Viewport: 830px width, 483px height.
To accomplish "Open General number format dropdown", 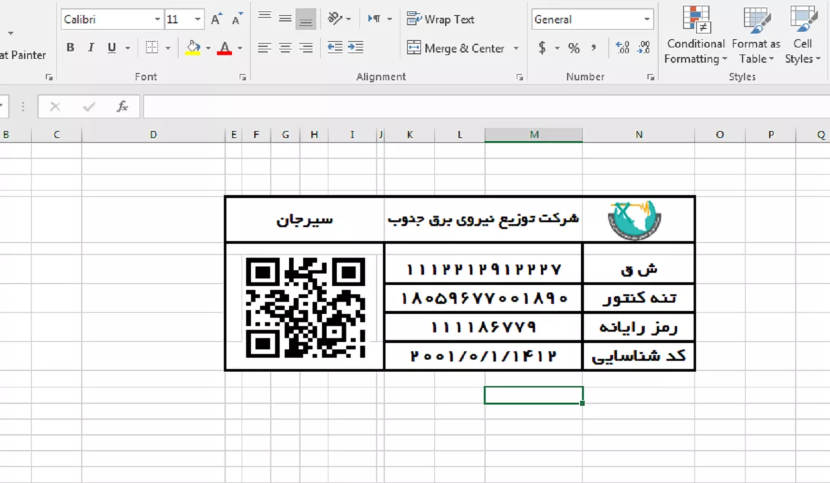I will point(647,20).
